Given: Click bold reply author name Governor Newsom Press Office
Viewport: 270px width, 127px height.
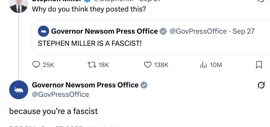Looking at the screenshot, I should tap(85, 85).
